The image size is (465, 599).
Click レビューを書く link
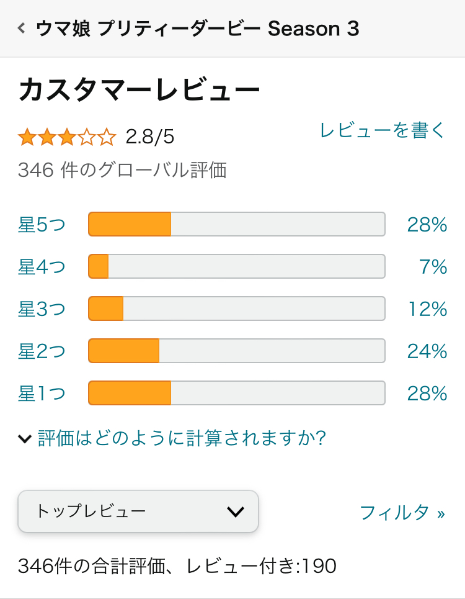383,130
